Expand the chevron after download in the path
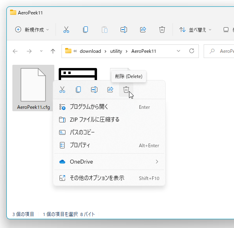Image resolution: width=234 pixels, height=228 pixels. [x=105, y=51]
